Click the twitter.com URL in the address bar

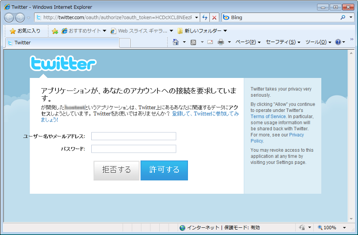point(117,17)
